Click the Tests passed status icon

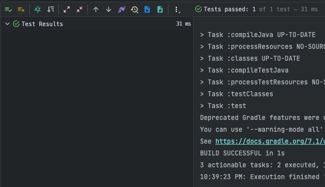(199, 9)
